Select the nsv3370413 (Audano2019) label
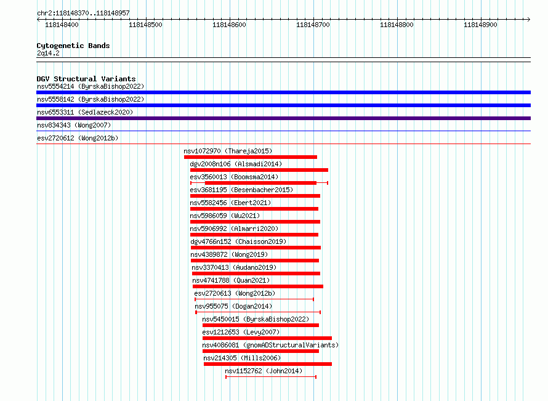Viewport: 548px width, 401px height. [234, 267]
